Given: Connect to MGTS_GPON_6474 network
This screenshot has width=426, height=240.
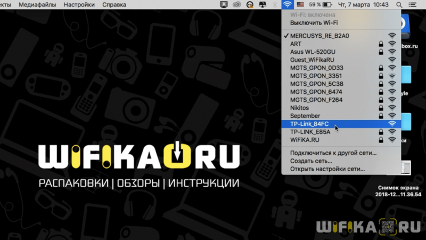Looking at the screenshot, I should 341,92.
